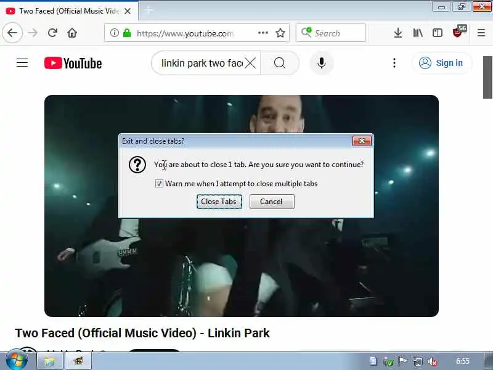Open uBlock Origin extension icon
The height and width of the screenshot is (370, 493).
[x=458, y=32]
